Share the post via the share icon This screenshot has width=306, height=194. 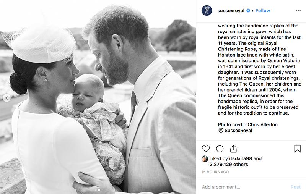pyautogui.click(x=234, y=149)
